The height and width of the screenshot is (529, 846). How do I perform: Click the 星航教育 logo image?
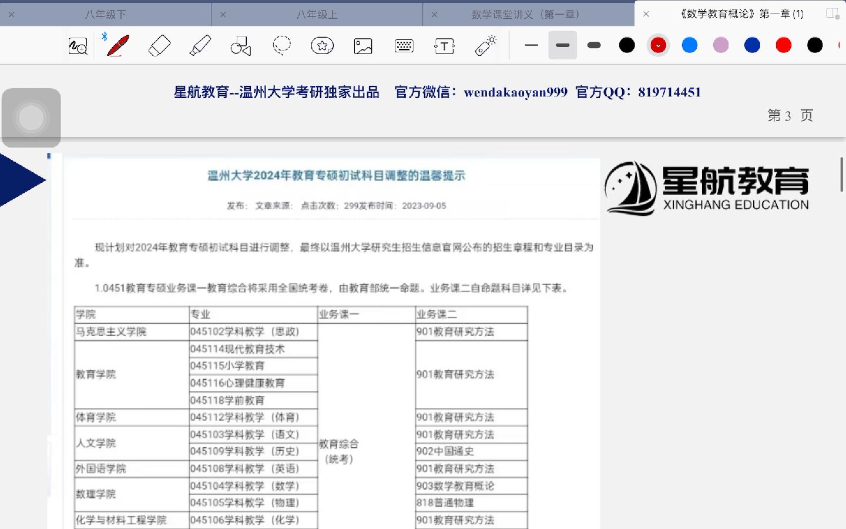pos(707,188)
